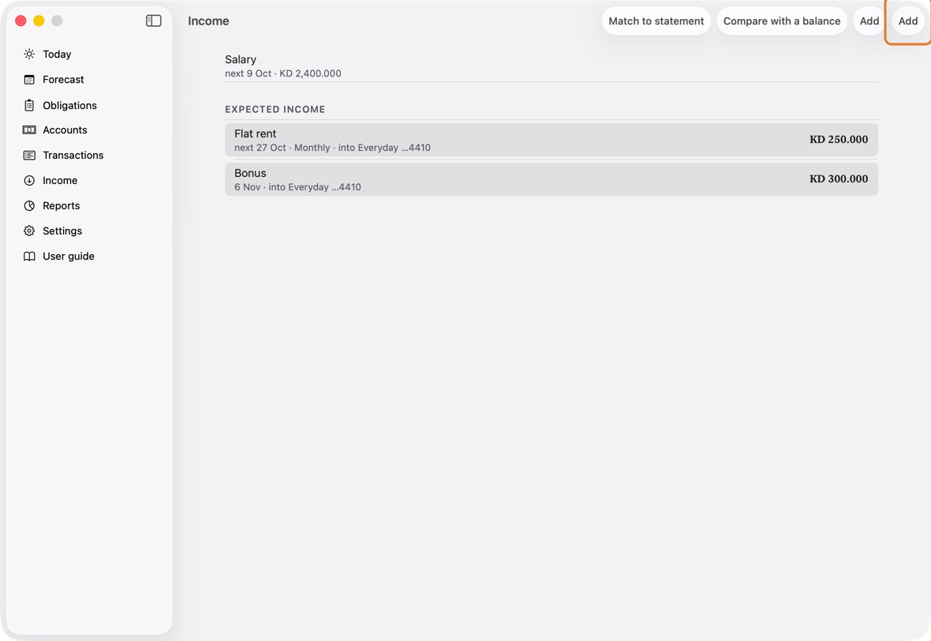
Task: Select the Flat rent expected income row
Action: click(551, 140)
